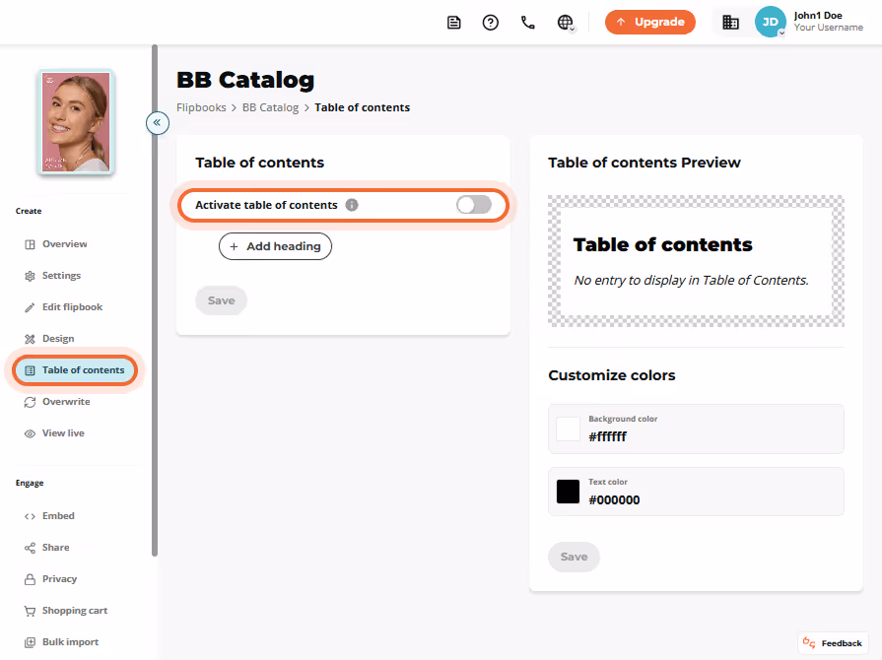The image size is (882, 660).
Task: Open Privacy via its lock icon
Action: pos(30,579)
